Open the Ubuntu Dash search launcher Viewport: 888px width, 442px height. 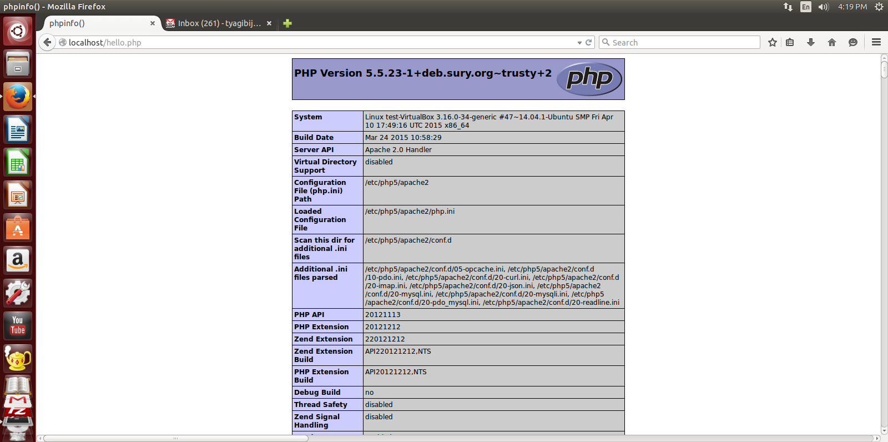point(18,31)
